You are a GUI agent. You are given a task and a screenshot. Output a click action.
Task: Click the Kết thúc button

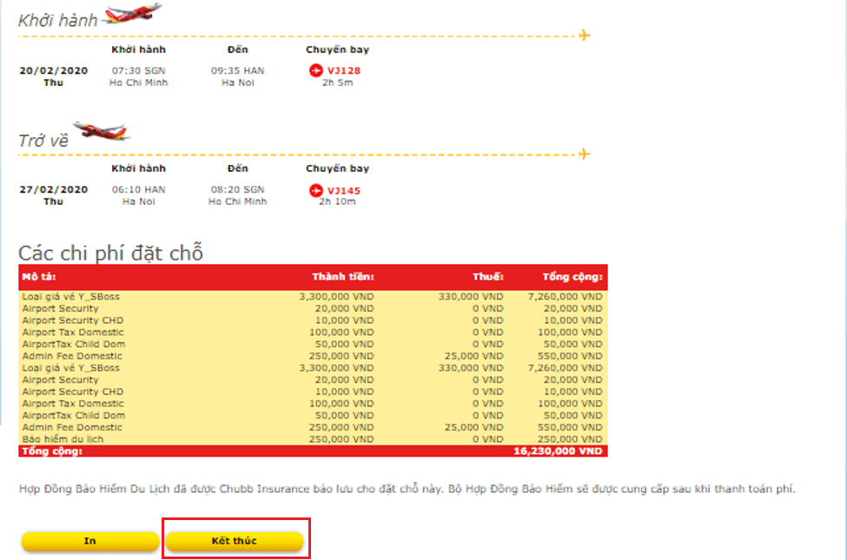point(235,540)
